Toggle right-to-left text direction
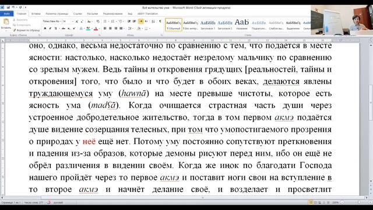 coord(146,22)
